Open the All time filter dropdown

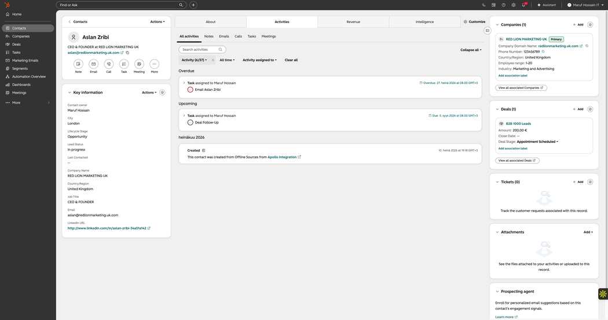coord(227,60)
